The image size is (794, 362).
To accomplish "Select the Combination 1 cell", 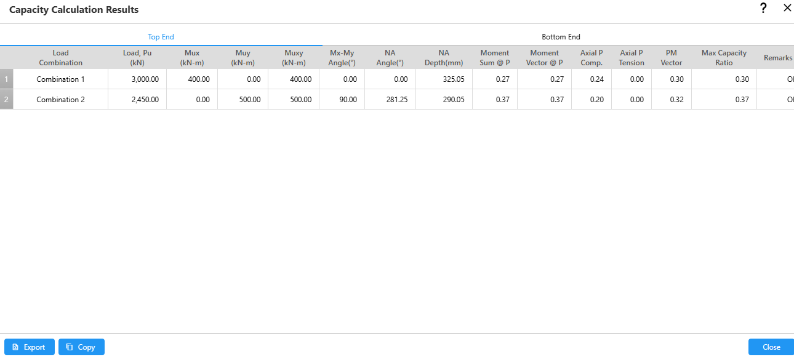I will point(60,79).
